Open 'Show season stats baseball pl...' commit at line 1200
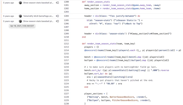This screenshot has height=105, width=183. coord(38,3)
